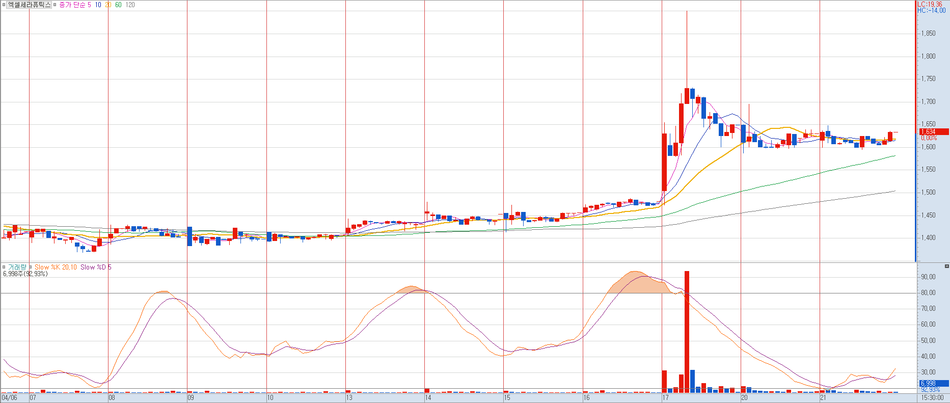Click the 80.00 stochastic axis label
This screenshot has width=950, height=403.
pos(928,292)
